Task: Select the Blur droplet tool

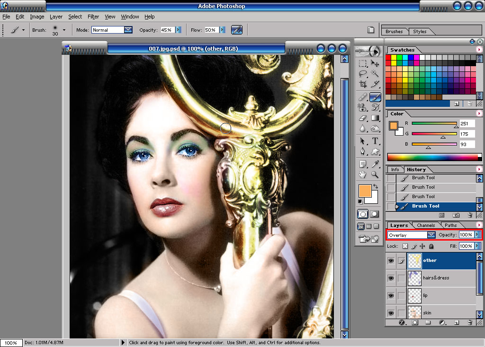Action: point(362,128)
